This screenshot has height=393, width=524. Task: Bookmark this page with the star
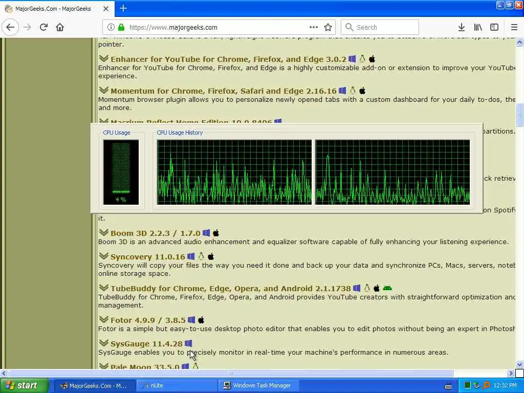point(328,27)
